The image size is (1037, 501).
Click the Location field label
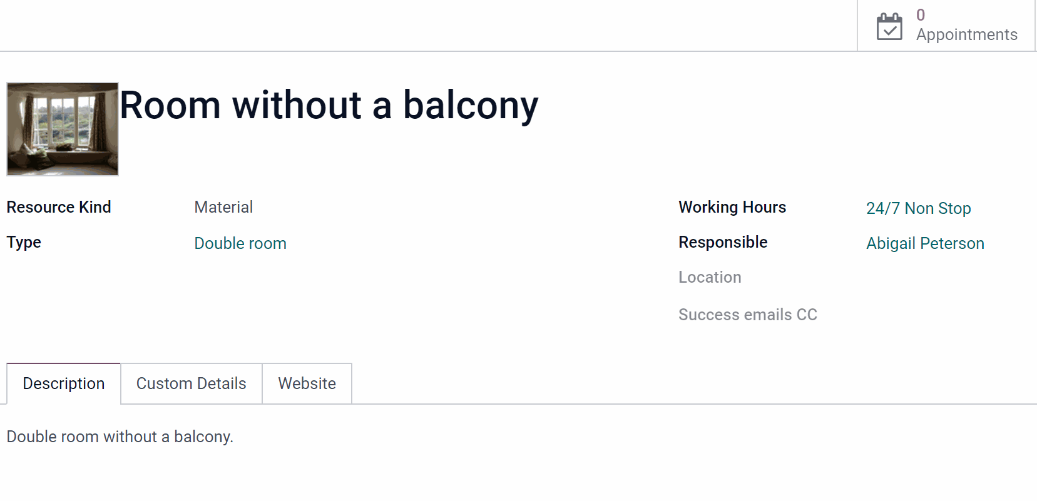(x=710, y=277)
